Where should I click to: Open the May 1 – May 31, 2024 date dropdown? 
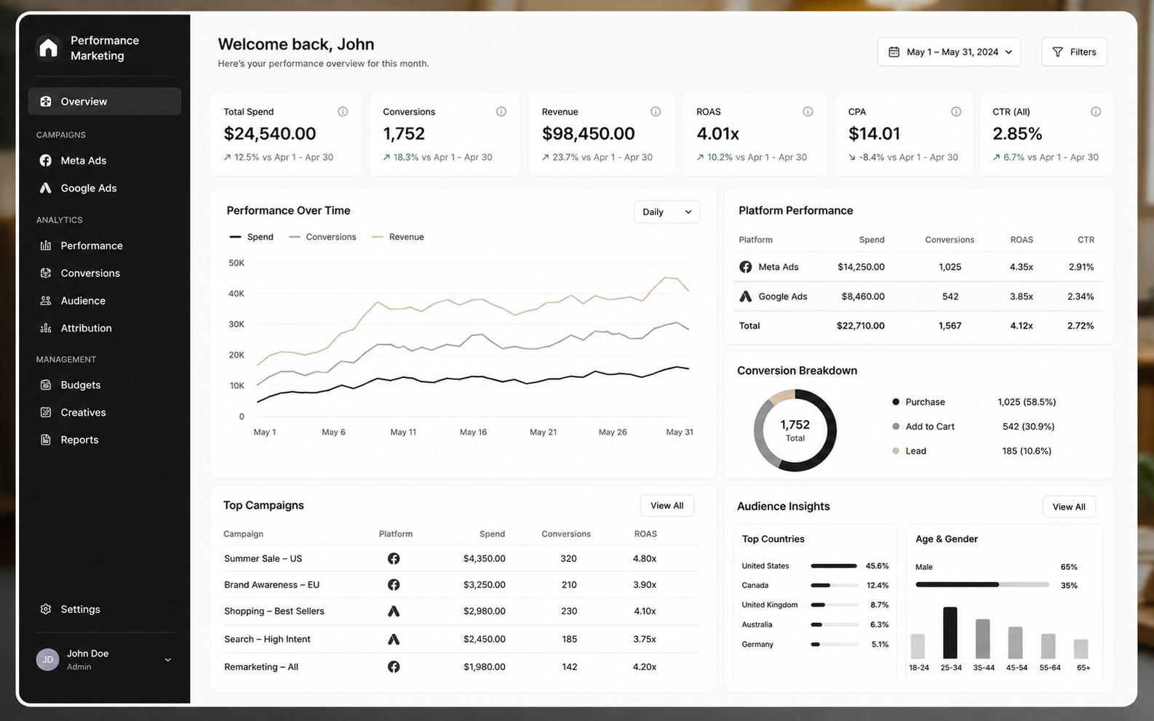point(949,52)
